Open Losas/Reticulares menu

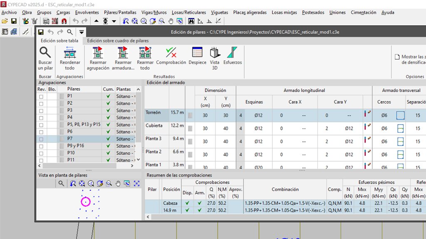189,12
